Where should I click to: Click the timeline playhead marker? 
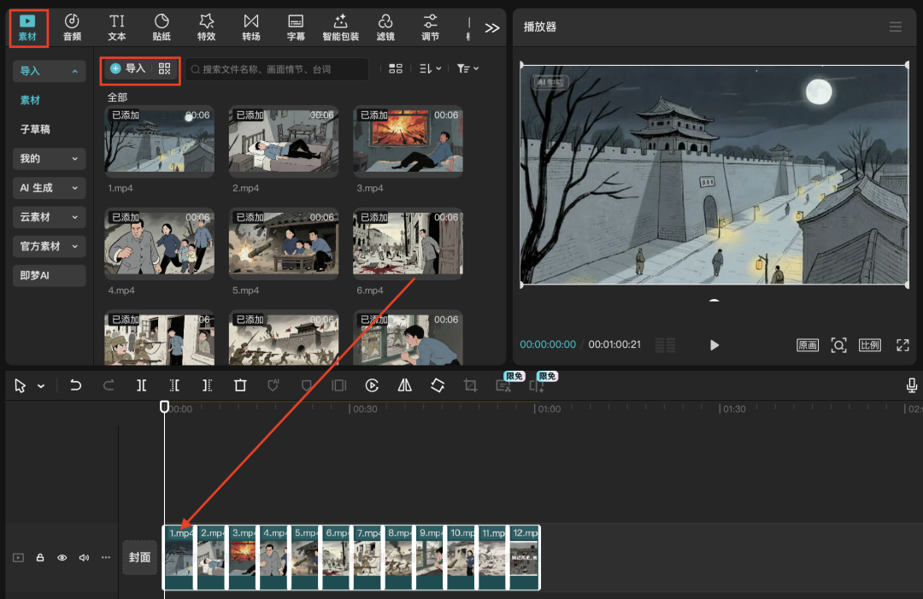[x=165, y=407]
